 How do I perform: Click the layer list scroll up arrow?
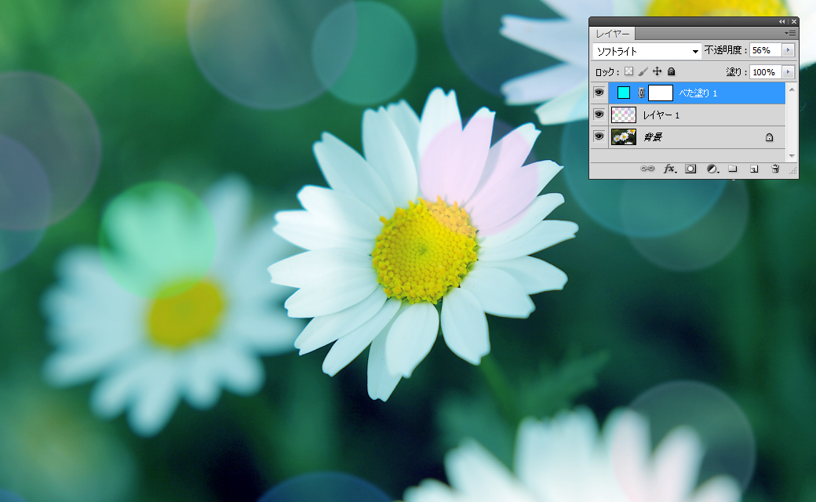point(792,89)
